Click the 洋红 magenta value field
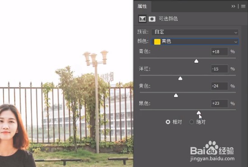Screen dimensions: 248x167 (x=220, y=69)
